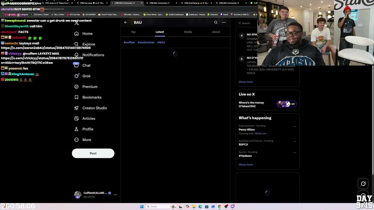Viewport: 374px width, 210px height.
Task: Switch to the Media tab
Action: [x=188, y=32]
